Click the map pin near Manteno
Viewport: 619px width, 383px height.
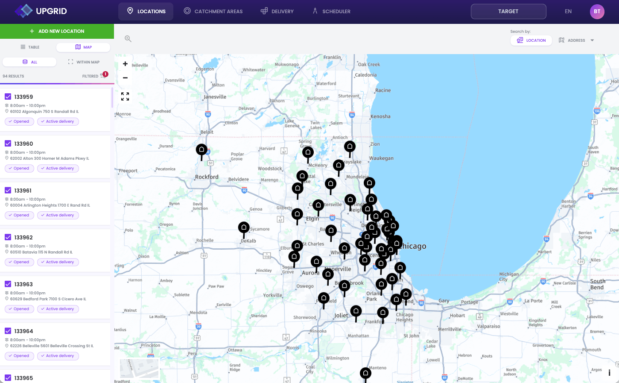click(x=365, y=373)
